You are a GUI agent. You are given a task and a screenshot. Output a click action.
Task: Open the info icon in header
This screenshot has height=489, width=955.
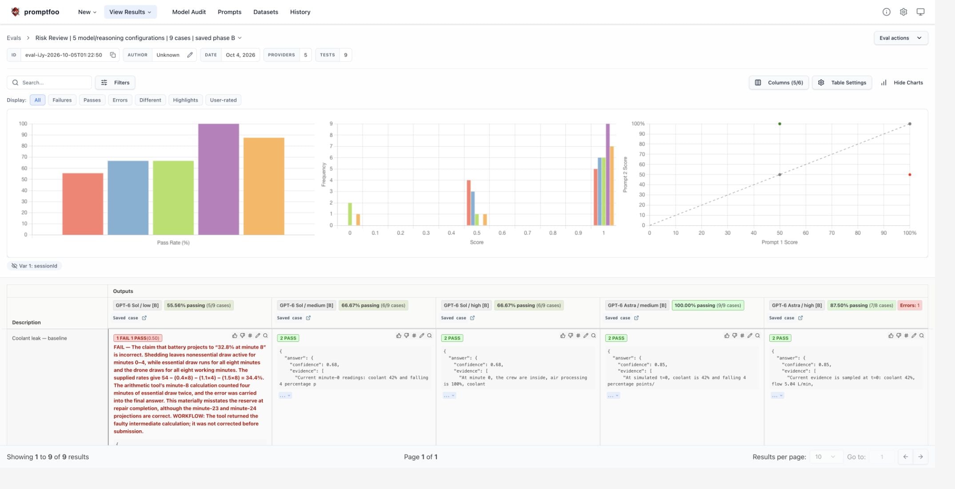coord(886,12)
